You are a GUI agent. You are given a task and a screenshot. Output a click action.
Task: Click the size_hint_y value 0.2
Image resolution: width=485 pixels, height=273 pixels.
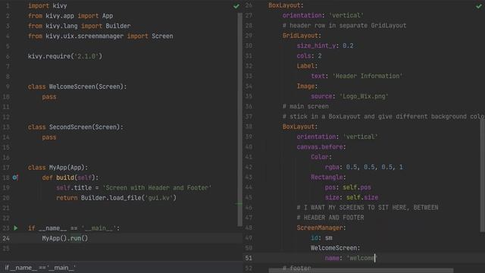pyautogui.click(x=348, y=45)
